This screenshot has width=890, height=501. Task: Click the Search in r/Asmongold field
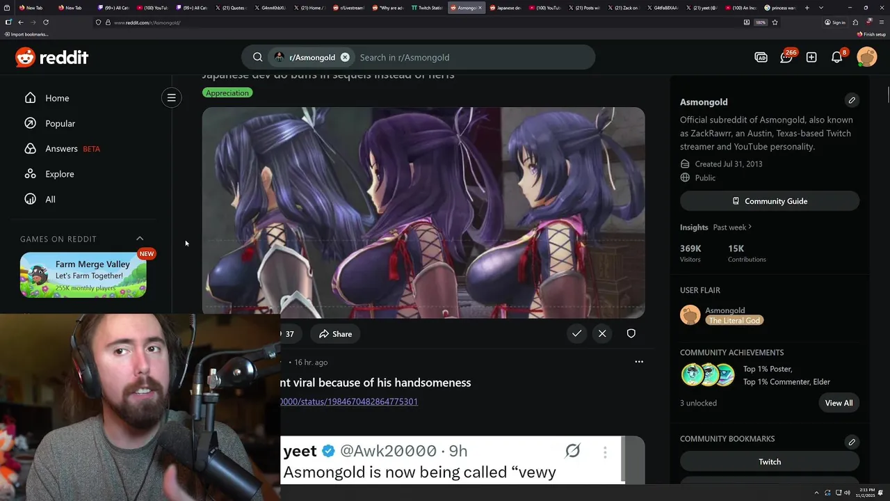[x=473, y=57]
